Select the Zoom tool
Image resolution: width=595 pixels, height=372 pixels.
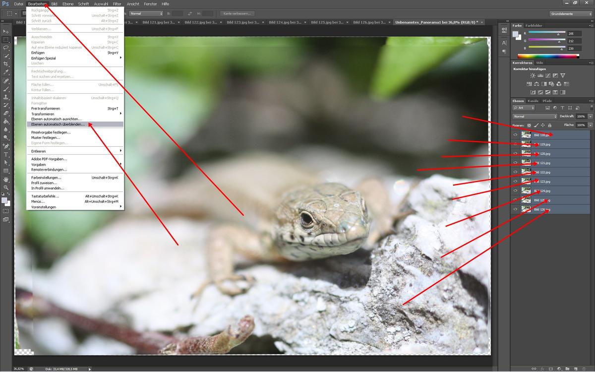tap(6, 187)
